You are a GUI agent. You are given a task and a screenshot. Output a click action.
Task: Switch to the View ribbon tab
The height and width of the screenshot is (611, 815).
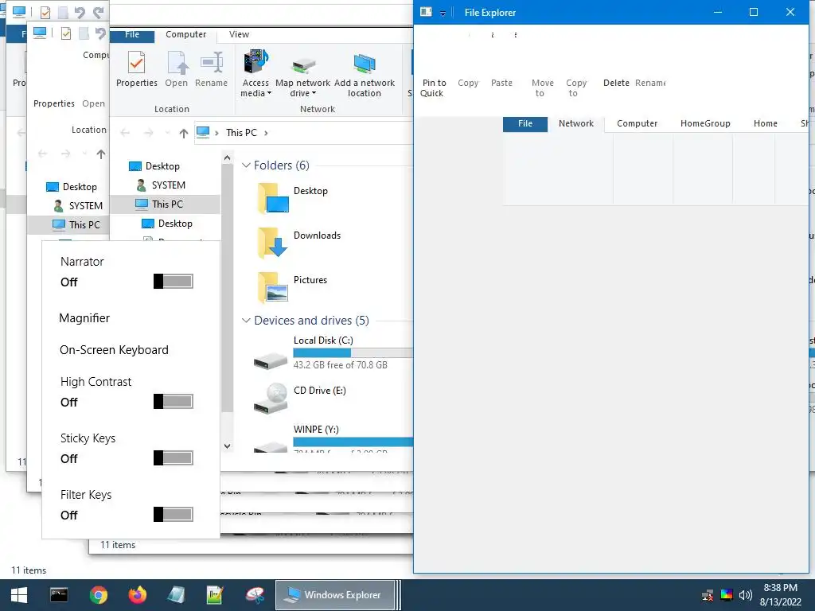pos(239,34)
